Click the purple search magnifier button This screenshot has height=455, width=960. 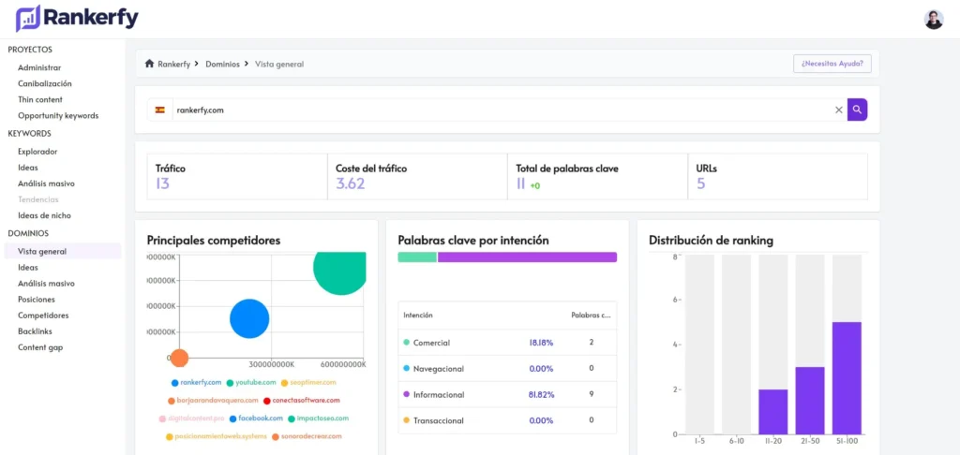pos(857,110)
